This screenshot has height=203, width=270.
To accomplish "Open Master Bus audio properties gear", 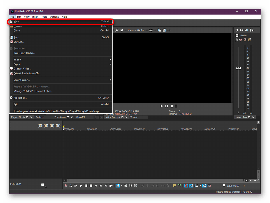I will click(236, 30).
